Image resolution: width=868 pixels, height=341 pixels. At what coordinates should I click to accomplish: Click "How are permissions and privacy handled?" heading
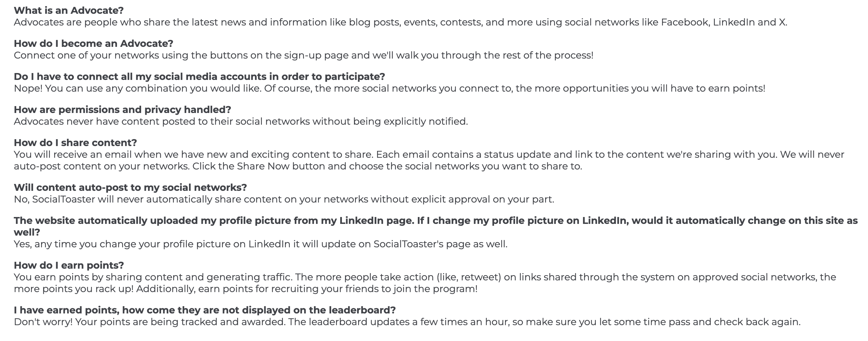point(122,110)
